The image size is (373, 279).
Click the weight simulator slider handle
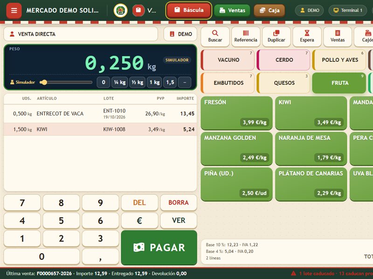click(x=43, y=82)
